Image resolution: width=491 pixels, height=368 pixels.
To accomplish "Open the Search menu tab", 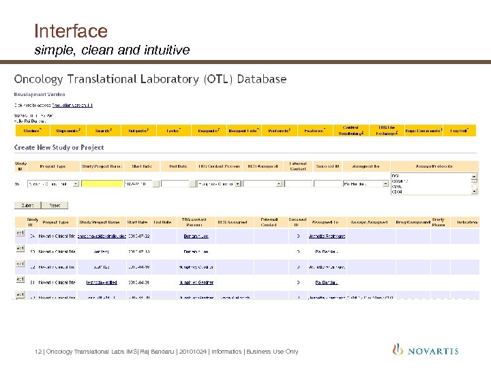I will 104,130.
